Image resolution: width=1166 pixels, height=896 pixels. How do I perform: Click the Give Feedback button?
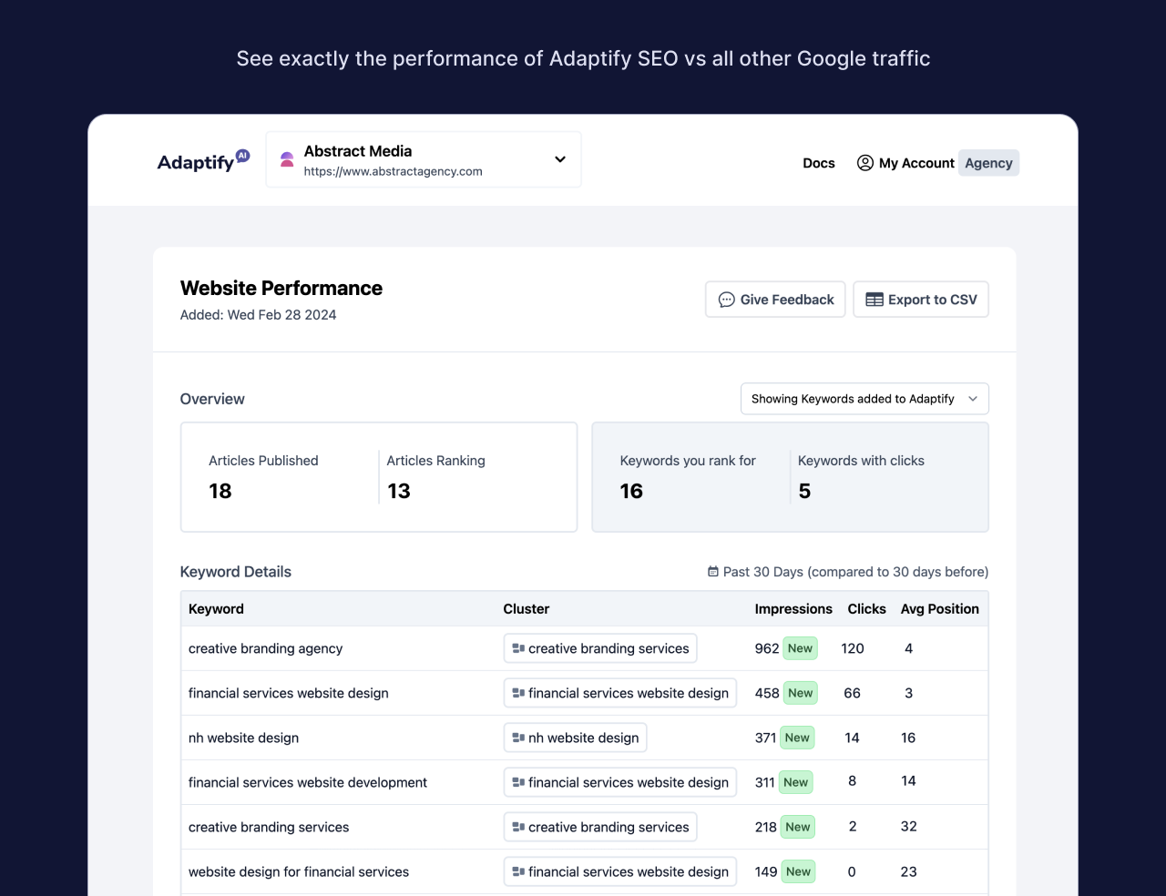774,299
